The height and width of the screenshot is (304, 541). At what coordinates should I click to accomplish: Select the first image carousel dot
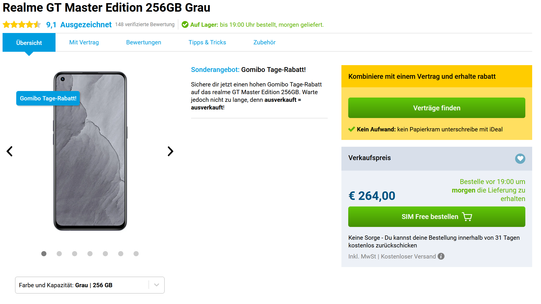44,254
